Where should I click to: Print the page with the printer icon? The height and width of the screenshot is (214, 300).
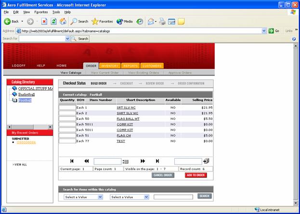click(x=162, y=21)
